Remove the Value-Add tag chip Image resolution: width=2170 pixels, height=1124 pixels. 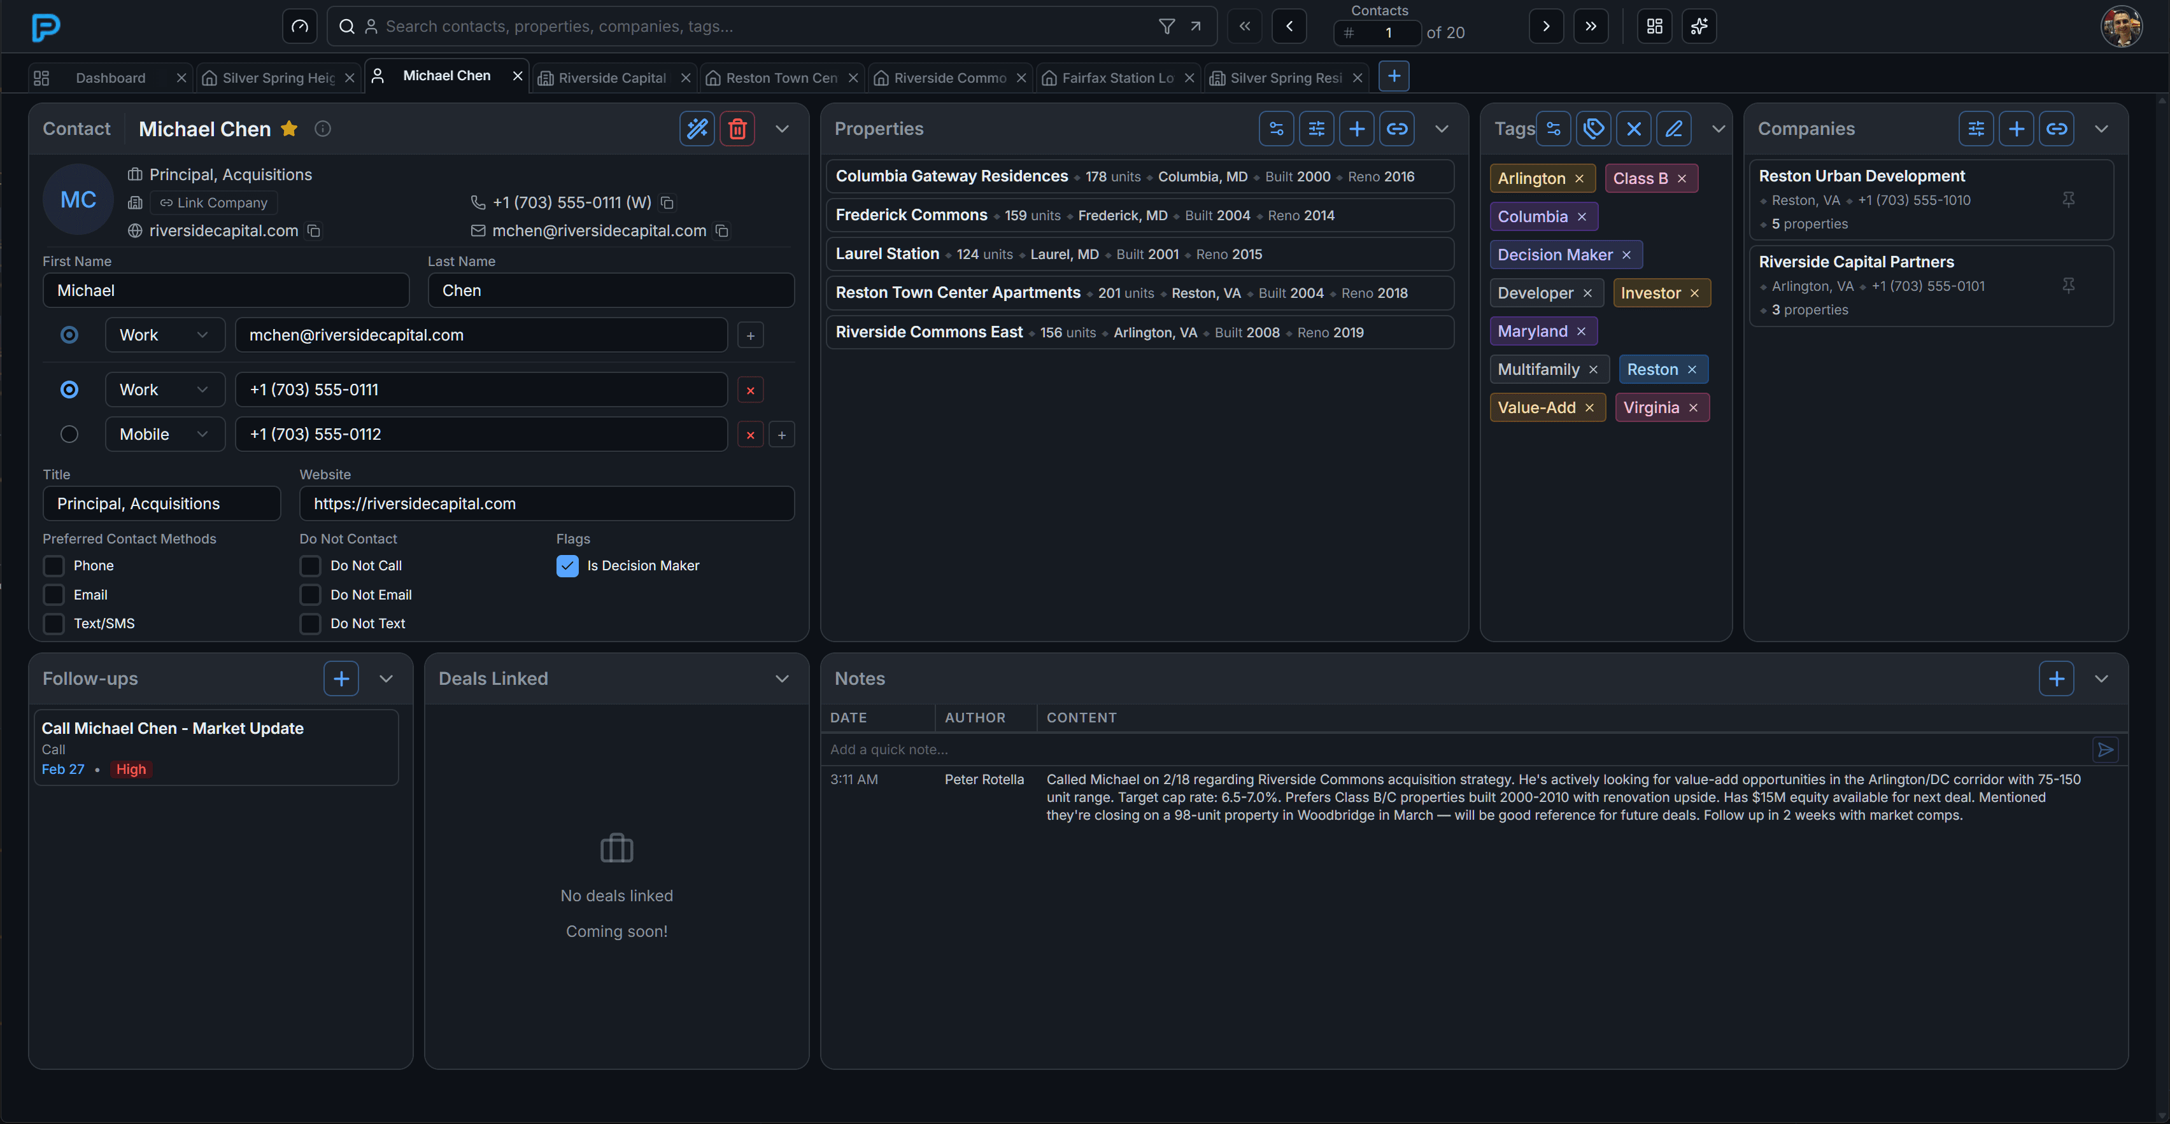coord(1589,409)
